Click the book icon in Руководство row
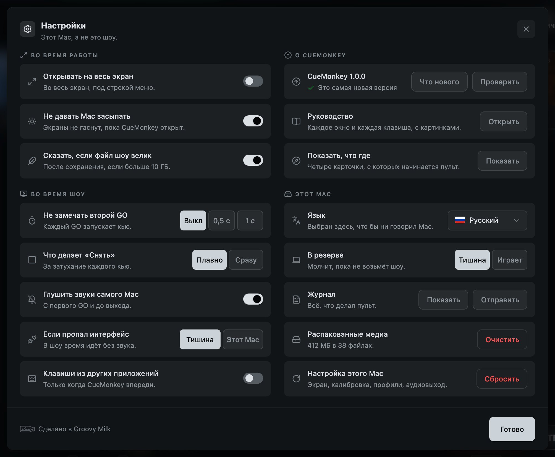The width and height of the screenshot is (555, 457). click(296, 121)
